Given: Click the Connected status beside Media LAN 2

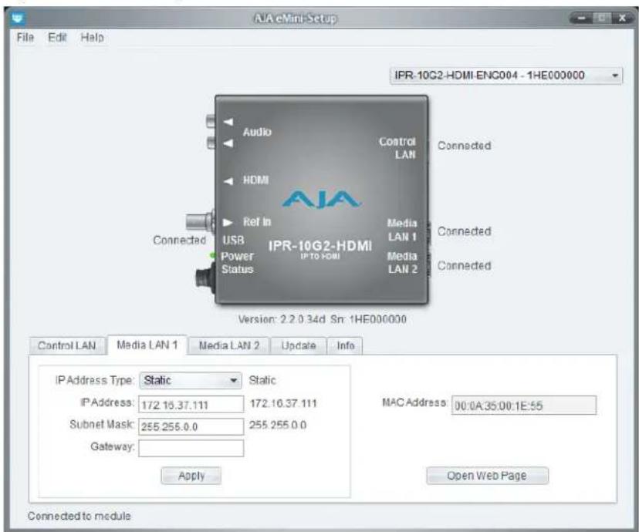Looking at the screenshot, I should (x=464, y=265).
